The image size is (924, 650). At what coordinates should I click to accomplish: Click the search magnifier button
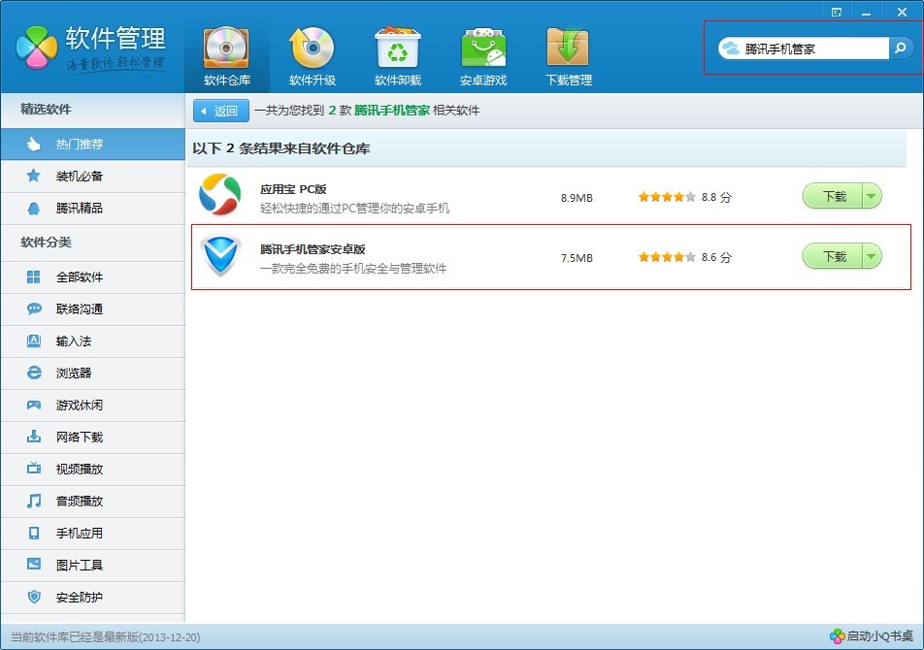tap(901, 47)
